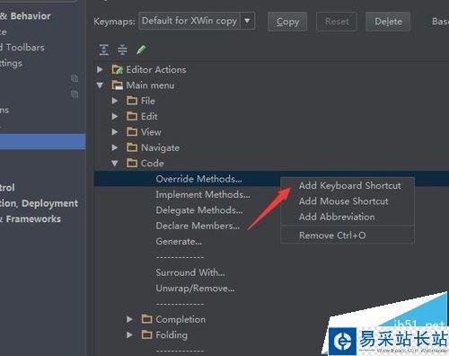The width and height of the screenshot is (449, 356).
Task: Click the Main menu tree label
Action: (x=150, y=85)
